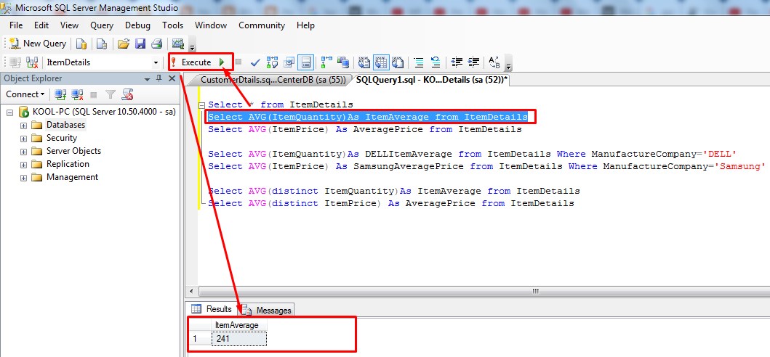The image size is (770, 357).
Task: Click the Execute button
Action: click(x=191, y=62)
